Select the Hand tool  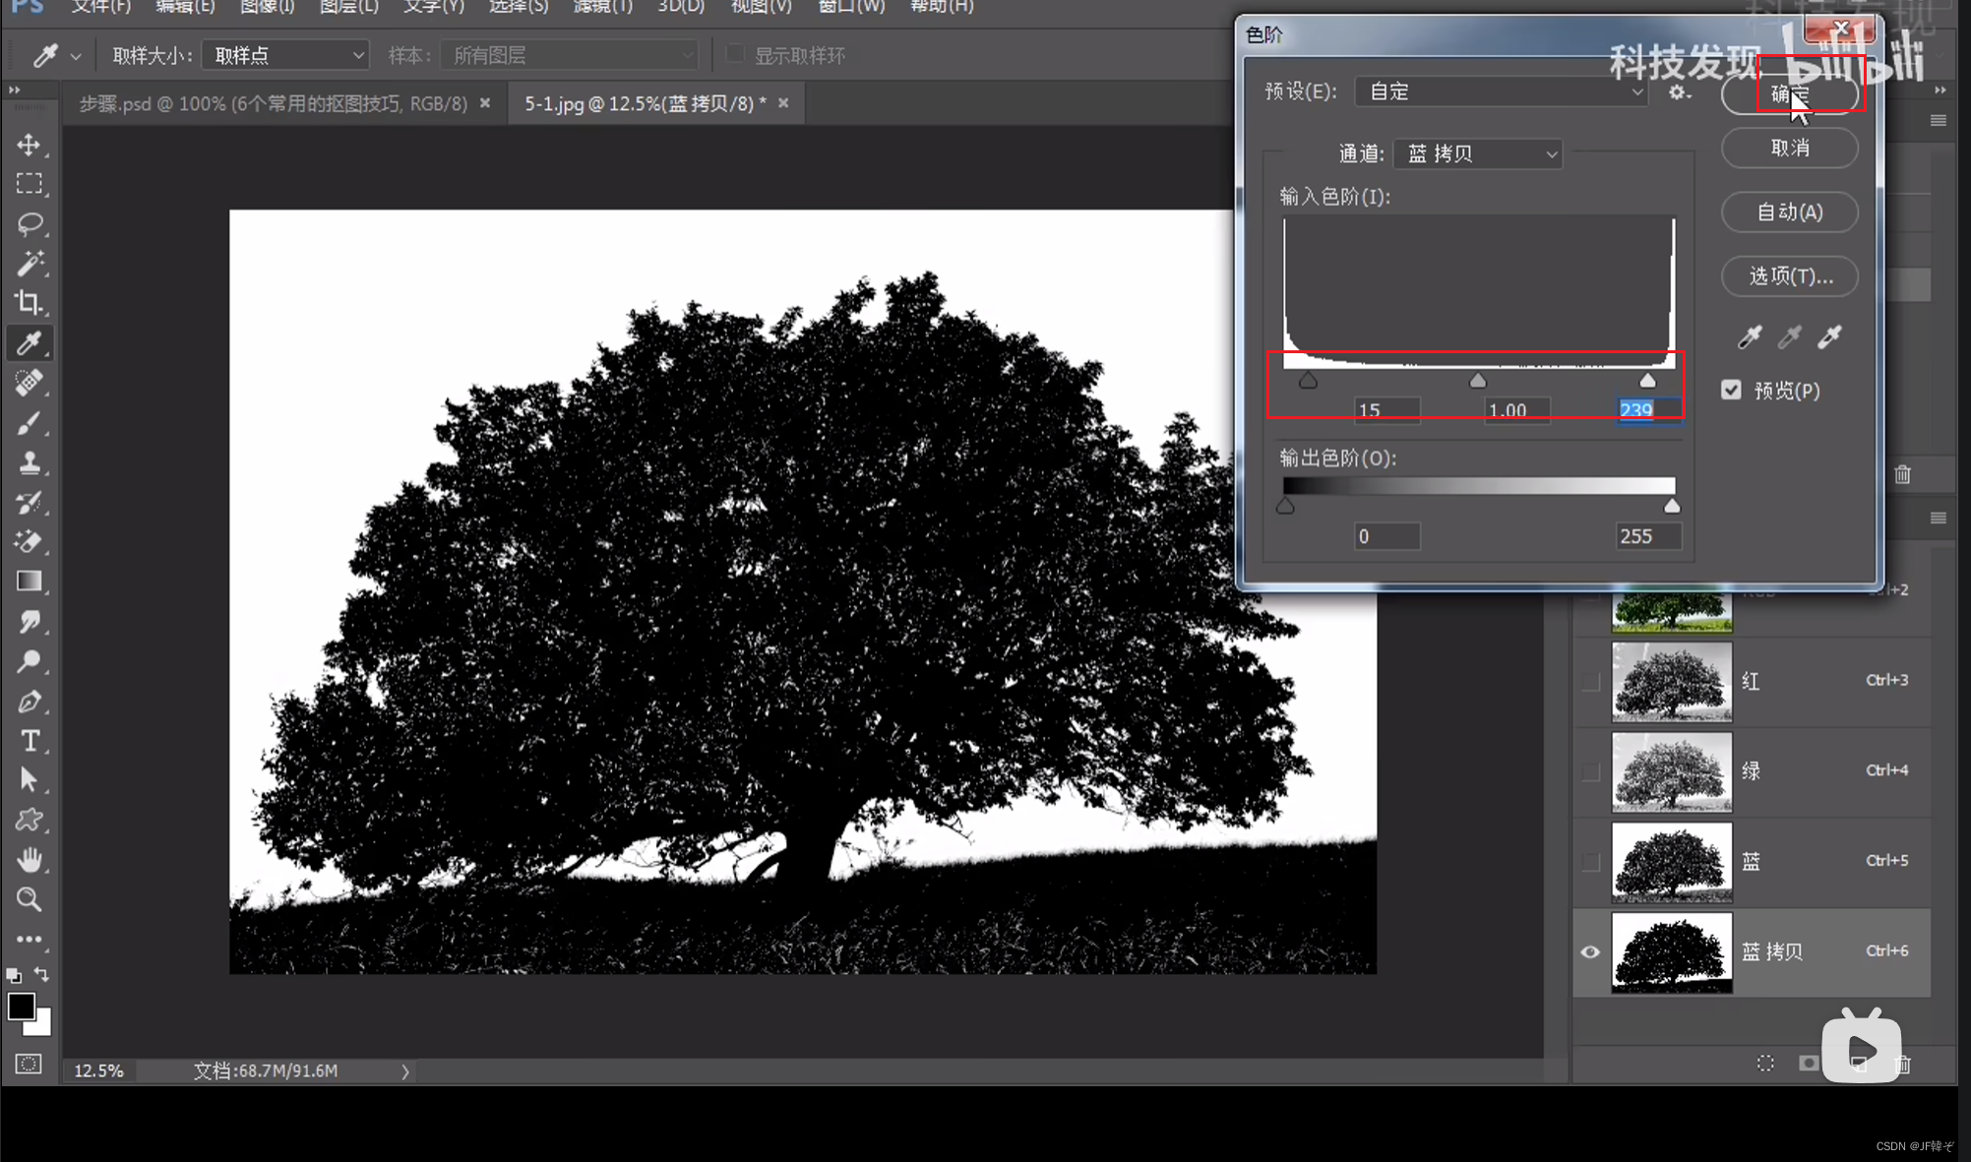(x=30, y=859)
